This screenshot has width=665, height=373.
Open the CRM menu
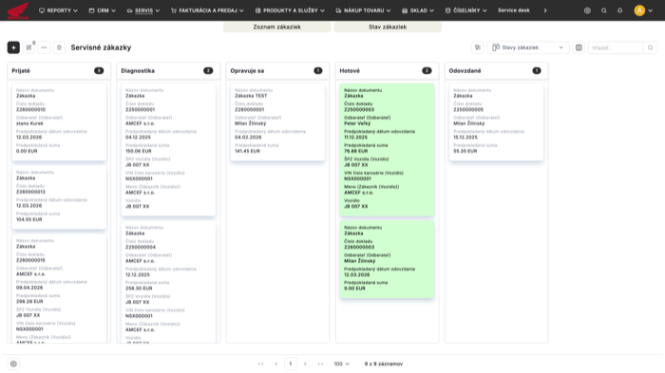pyautogui.click(x=103, y=10)
